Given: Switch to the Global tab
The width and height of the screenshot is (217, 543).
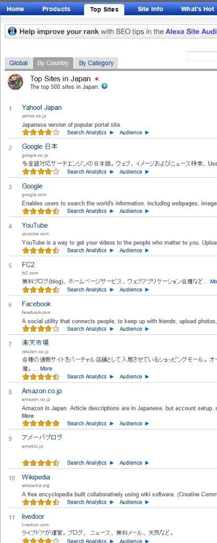Looking at the screenshot, I should (18, 63).
